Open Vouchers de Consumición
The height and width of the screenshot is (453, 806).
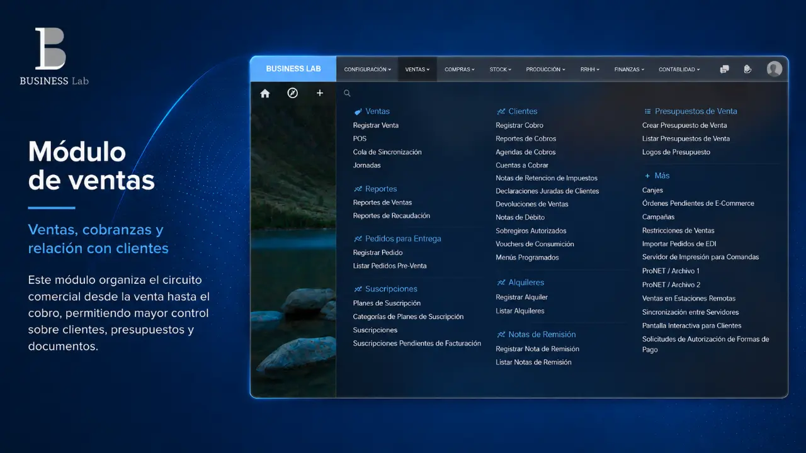pyautogui.click(x=535, y=244)
